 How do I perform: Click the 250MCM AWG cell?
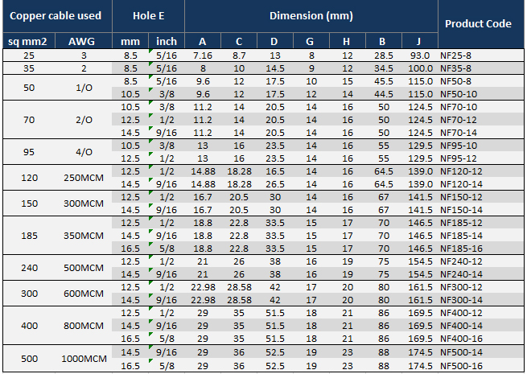tap(84, 178)
